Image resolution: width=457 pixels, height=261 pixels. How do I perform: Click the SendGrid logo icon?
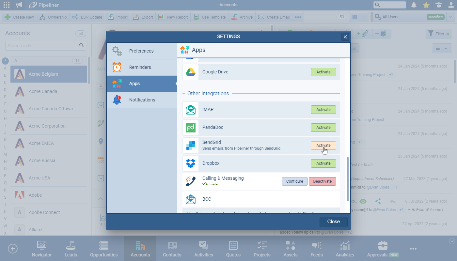click(191, 146)
